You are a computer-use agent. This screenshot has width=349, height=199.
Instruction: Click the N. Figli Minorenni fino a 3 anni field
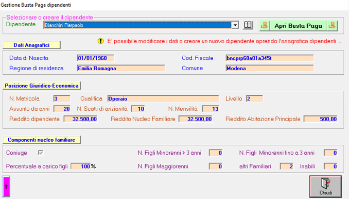pyautogui.click(x=330, y=153)
